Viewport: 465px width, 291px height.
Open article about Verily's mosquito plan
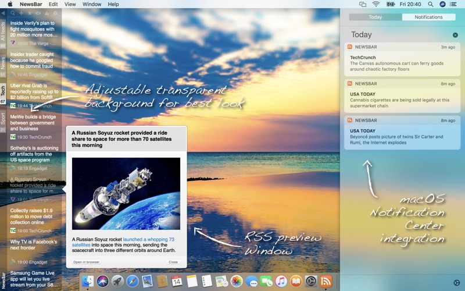point(34,29)
